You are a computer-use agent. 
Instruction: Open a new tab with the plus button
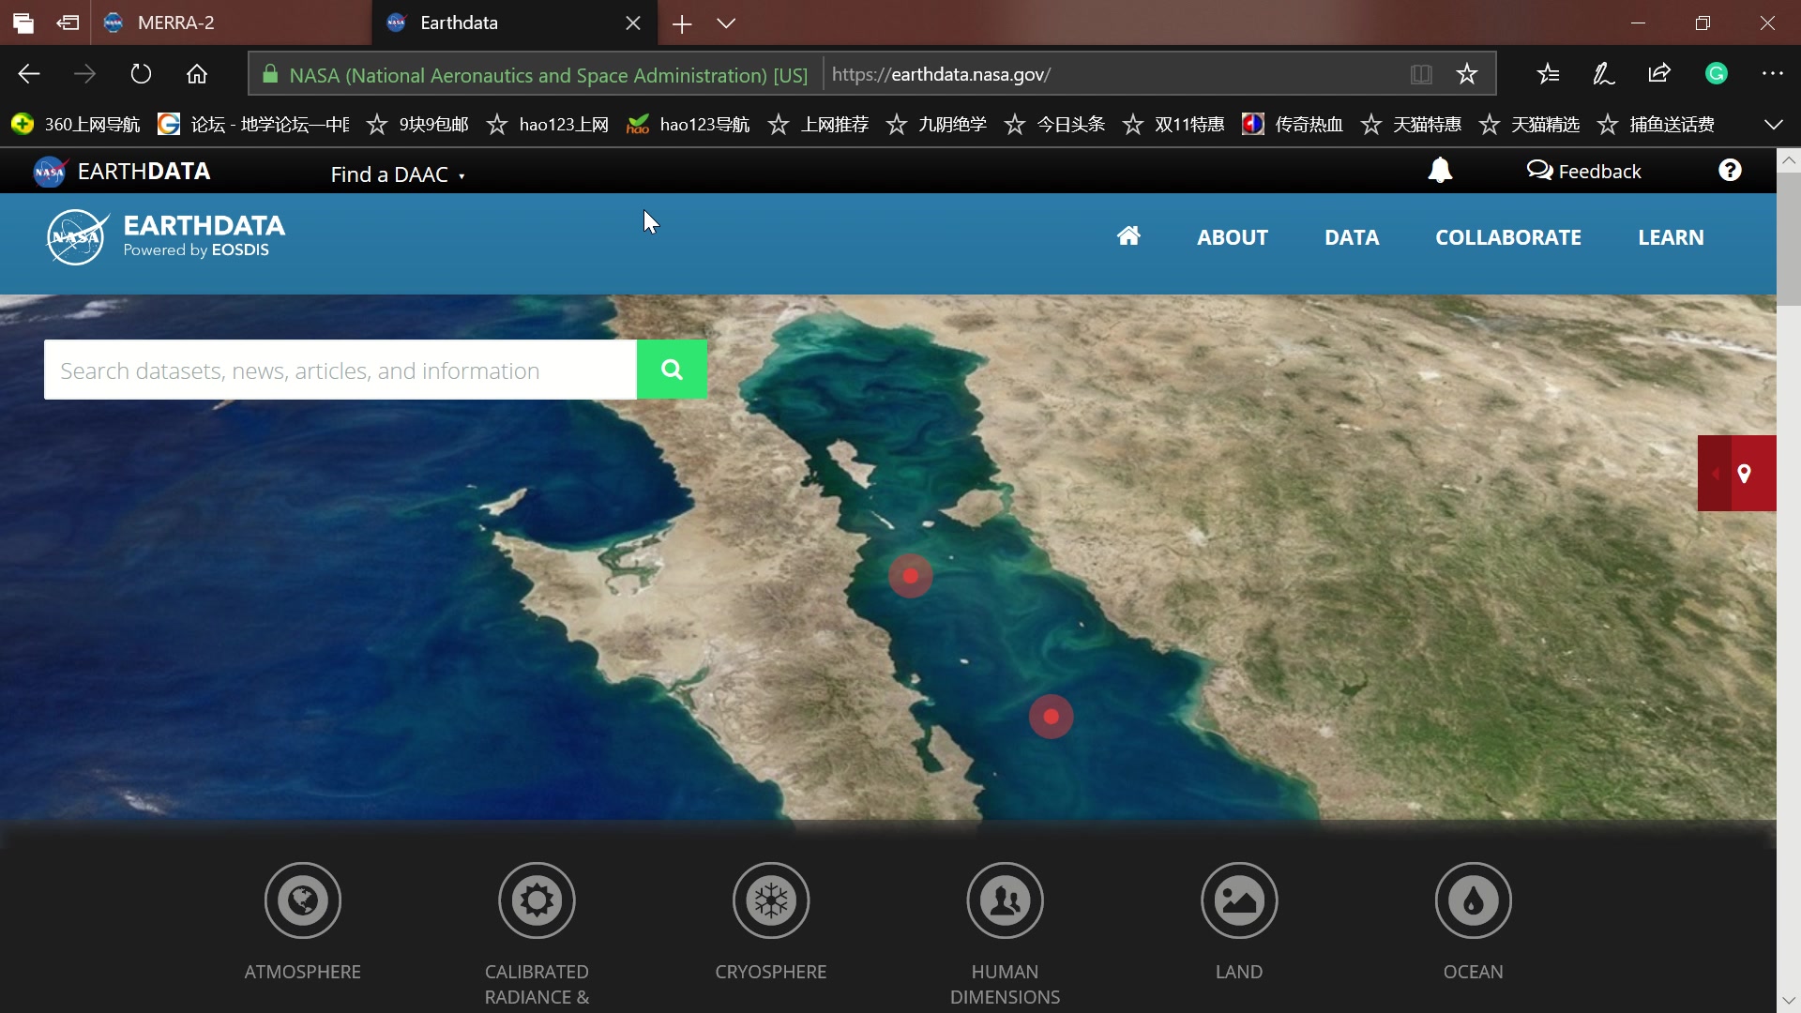click(682, 23)
